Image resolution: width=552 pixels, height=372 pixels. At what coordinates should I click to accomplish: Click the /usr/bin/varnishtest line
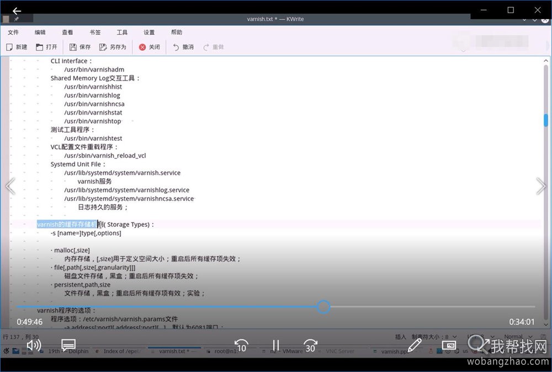[93, 139]
